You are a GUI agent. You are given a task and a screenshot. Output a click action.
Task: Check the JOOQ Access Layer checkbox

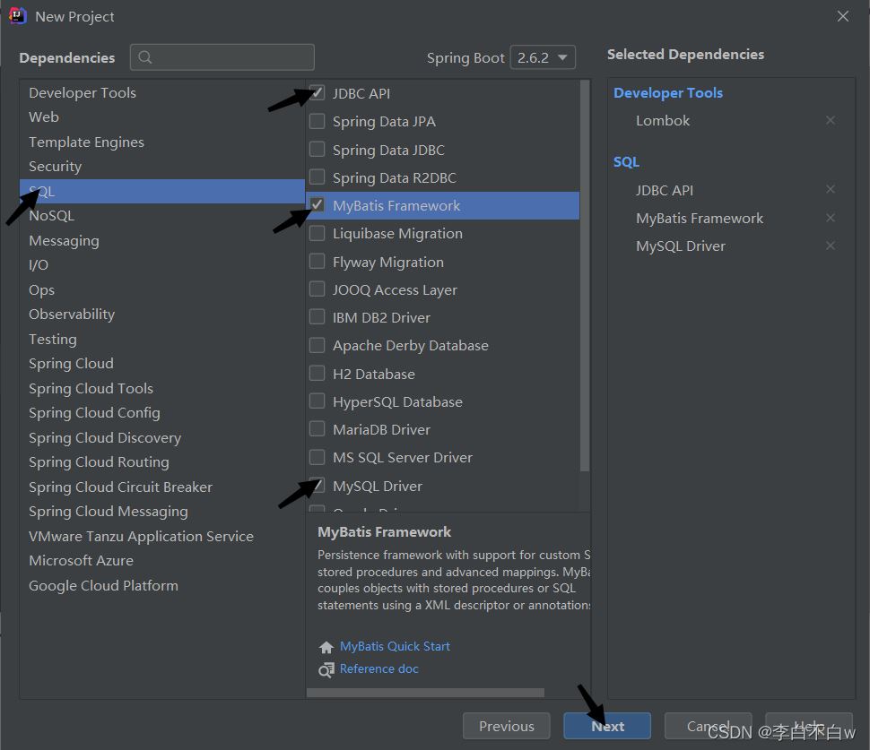click(x=317, y=289)
